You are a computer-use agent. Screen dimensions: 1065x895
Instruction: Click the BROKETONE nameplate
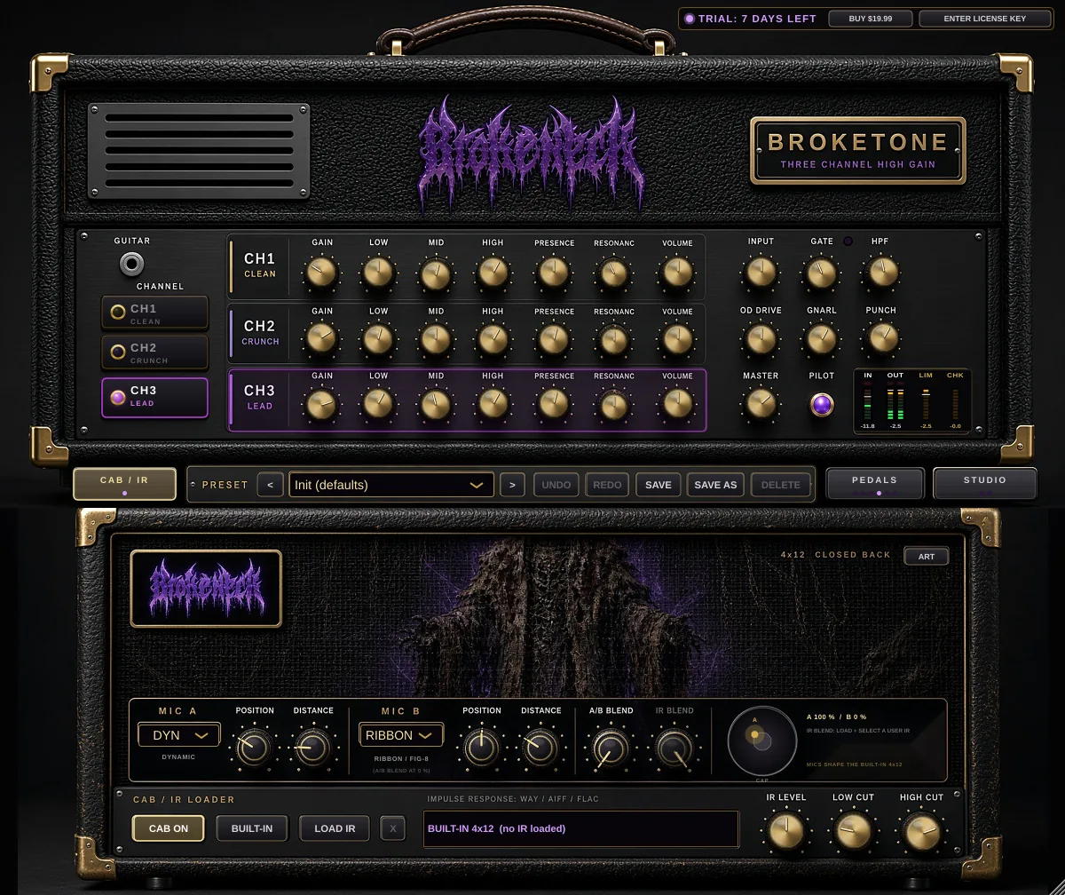pyautogui.click(x=858, y=150)
